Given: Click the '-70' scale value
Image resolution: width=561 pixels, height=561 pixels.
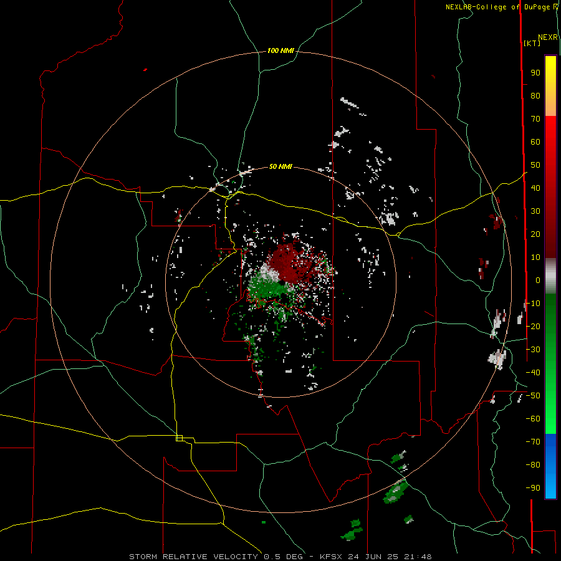Looking at the screenshot, I should (x=533, y=442).
